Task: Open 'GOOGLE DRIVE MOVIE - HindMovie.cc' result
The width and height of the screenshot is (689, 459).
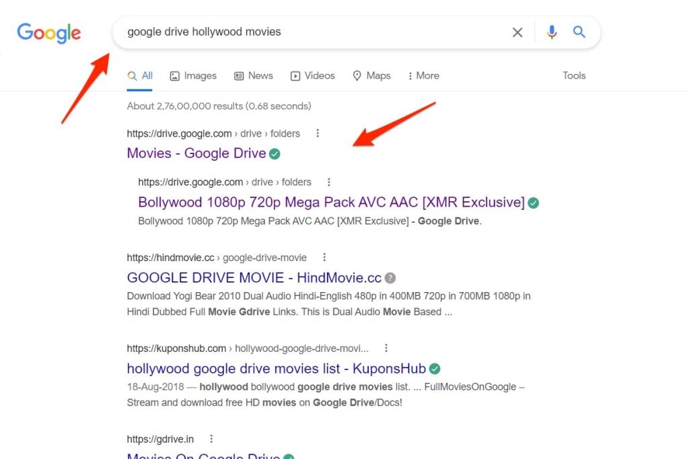Action: (254, 278)
